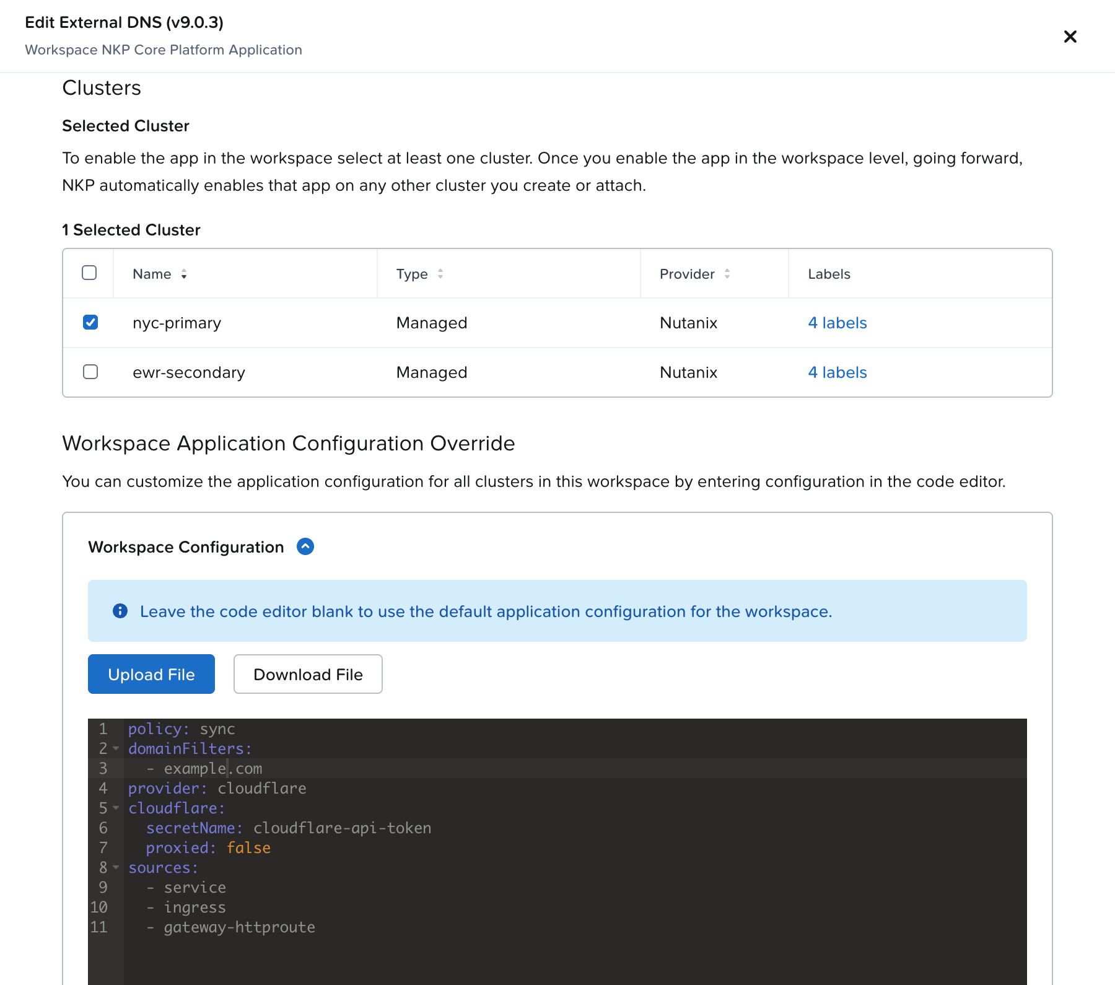Image resolution: width=1115 pixels, height=985 pixels.
Task: Fold the cloudflare block at line 5
Action: 116,808
